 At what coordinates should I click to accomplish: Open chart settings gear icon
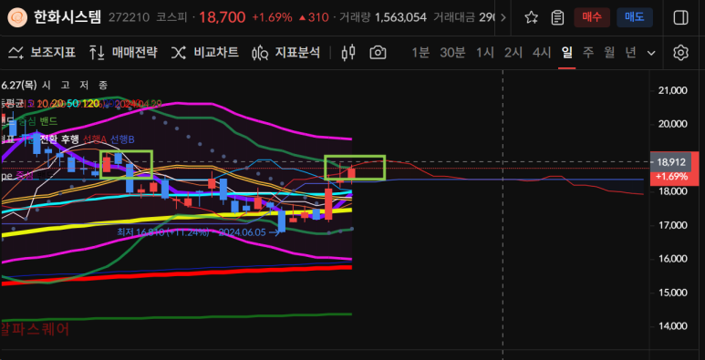[x=680, y=53]
